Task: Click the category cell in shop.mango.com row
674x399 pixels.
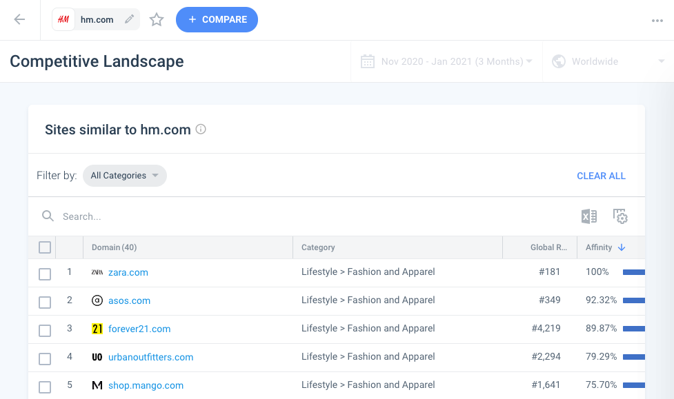Action: tap(368, 385)
